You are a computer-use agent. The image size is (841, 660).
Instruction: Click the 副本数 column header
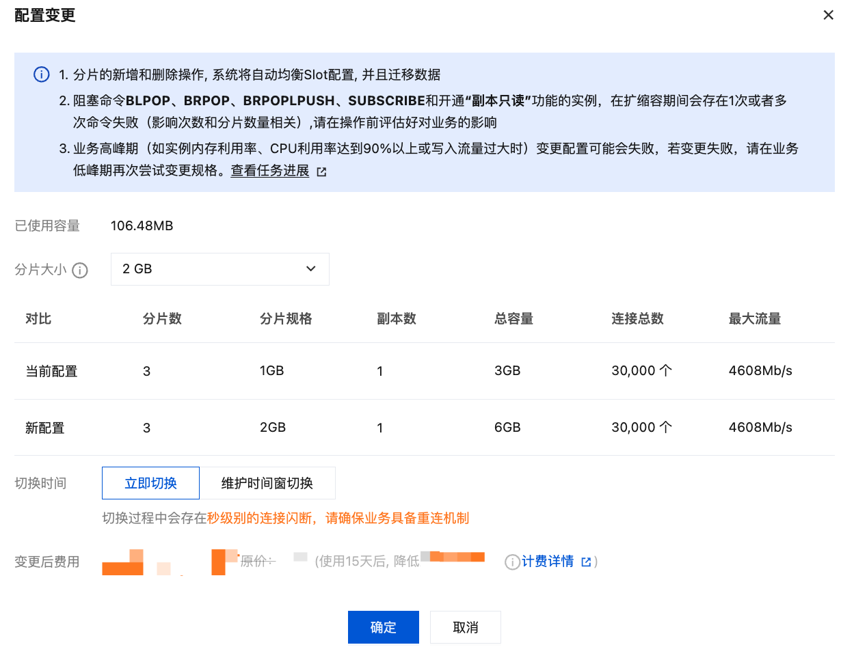tap(397, 318)
